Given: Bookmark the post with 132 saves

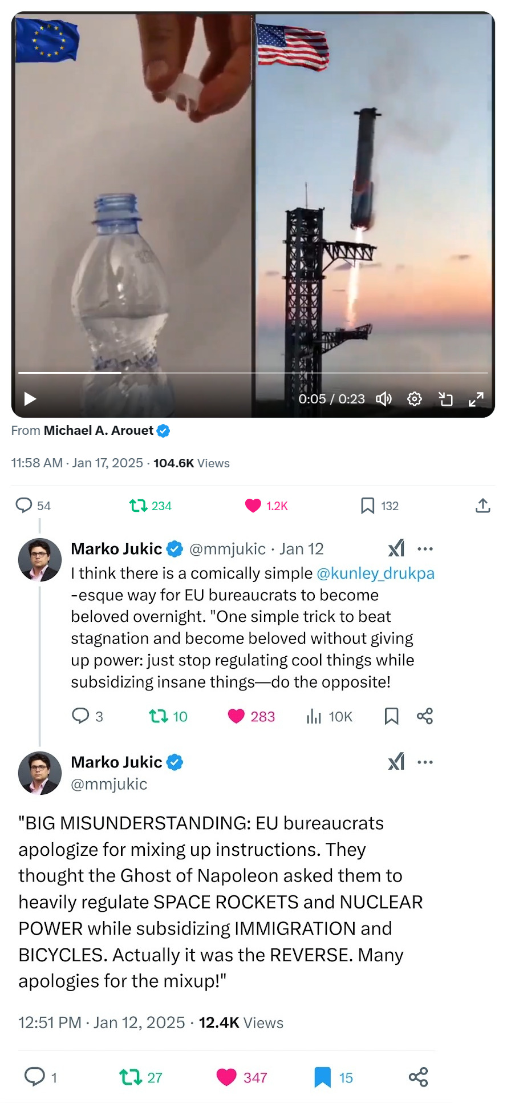Looking at the screenshot, I should pos(368,506).
